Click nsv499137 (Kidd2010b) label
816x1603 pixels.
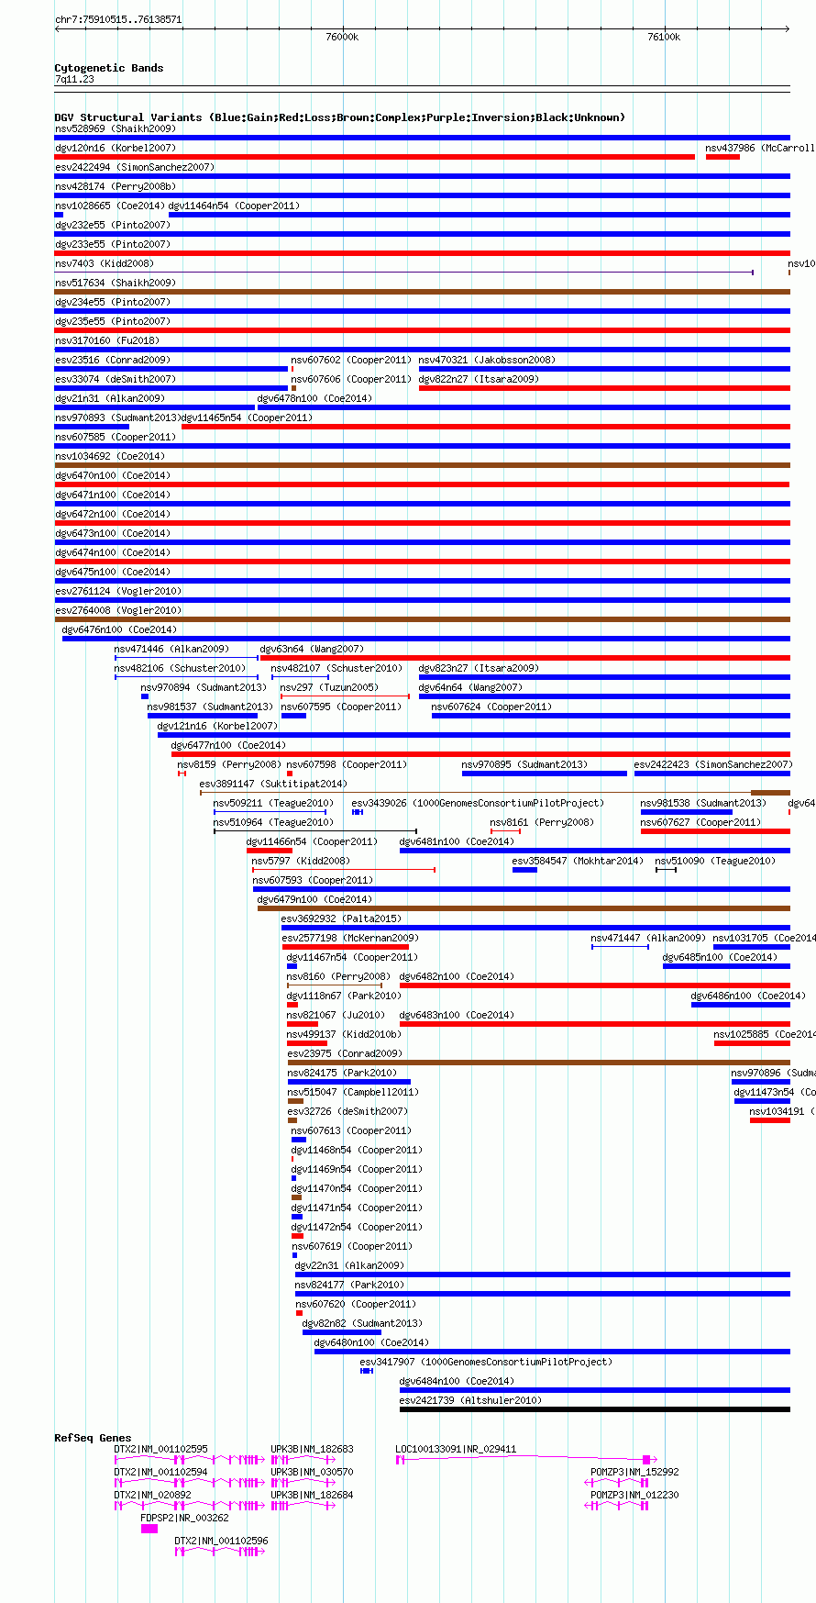[x=344, y=1034]
